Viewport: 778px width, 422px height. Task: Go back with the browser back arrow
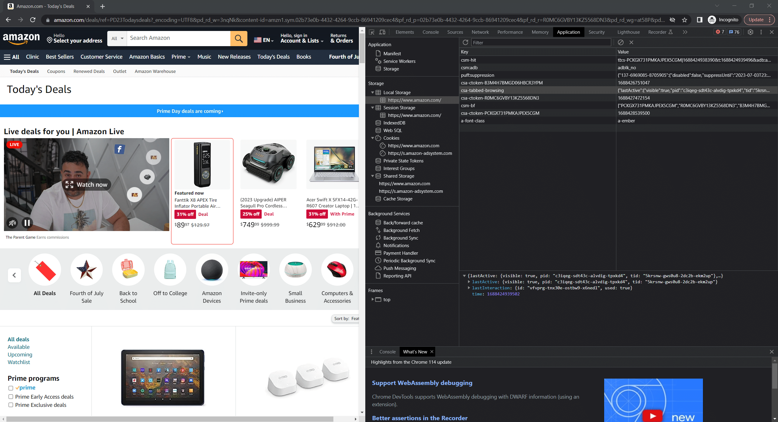[x=9, y=20]
